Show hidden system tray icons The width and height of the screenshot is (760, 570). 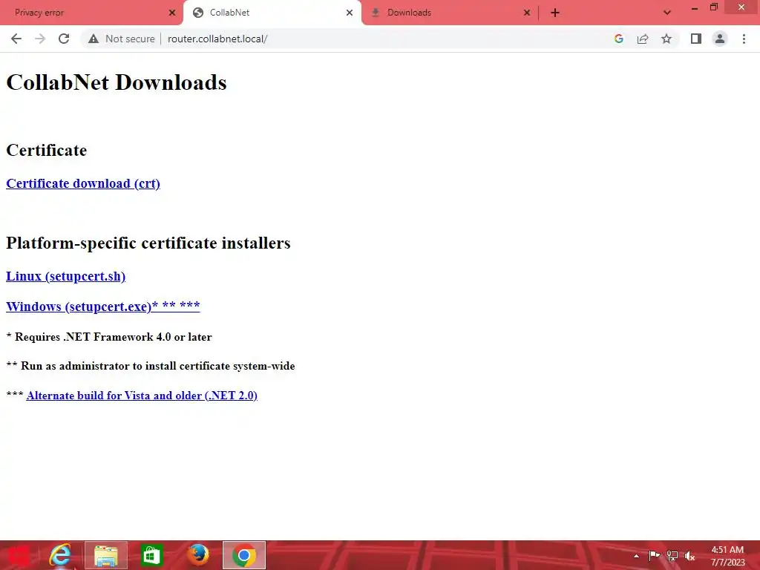636,556
